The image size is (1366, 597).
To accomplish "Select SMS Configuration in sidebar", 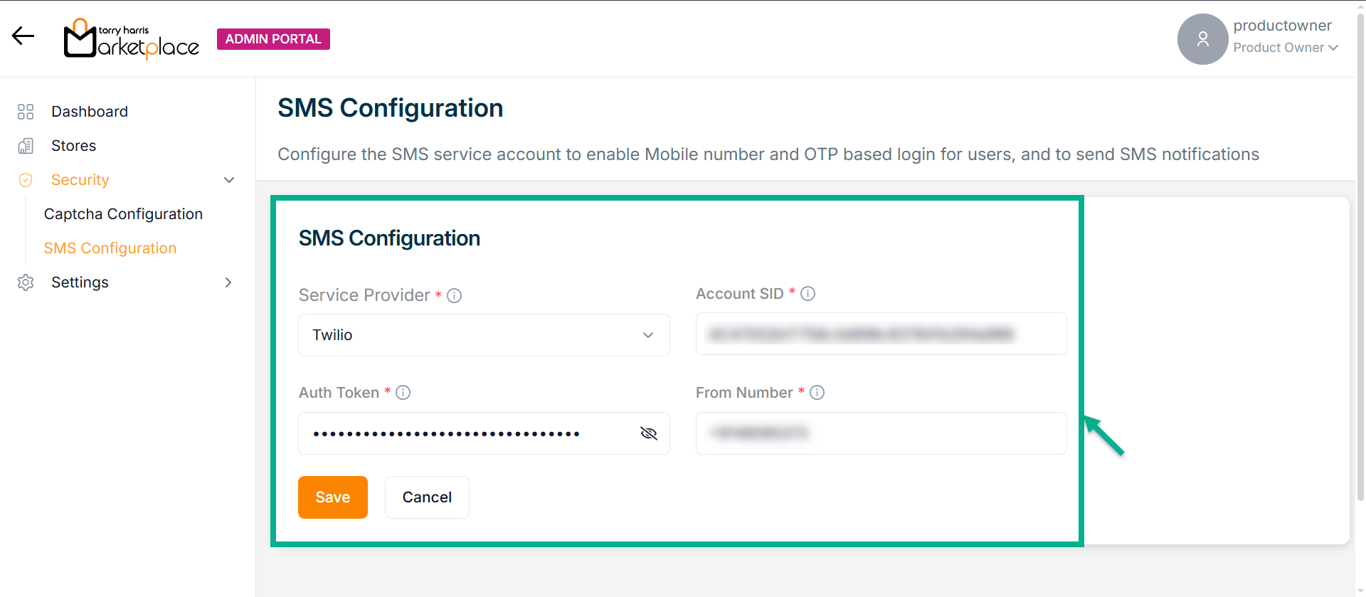I will (x=110, y=248).
